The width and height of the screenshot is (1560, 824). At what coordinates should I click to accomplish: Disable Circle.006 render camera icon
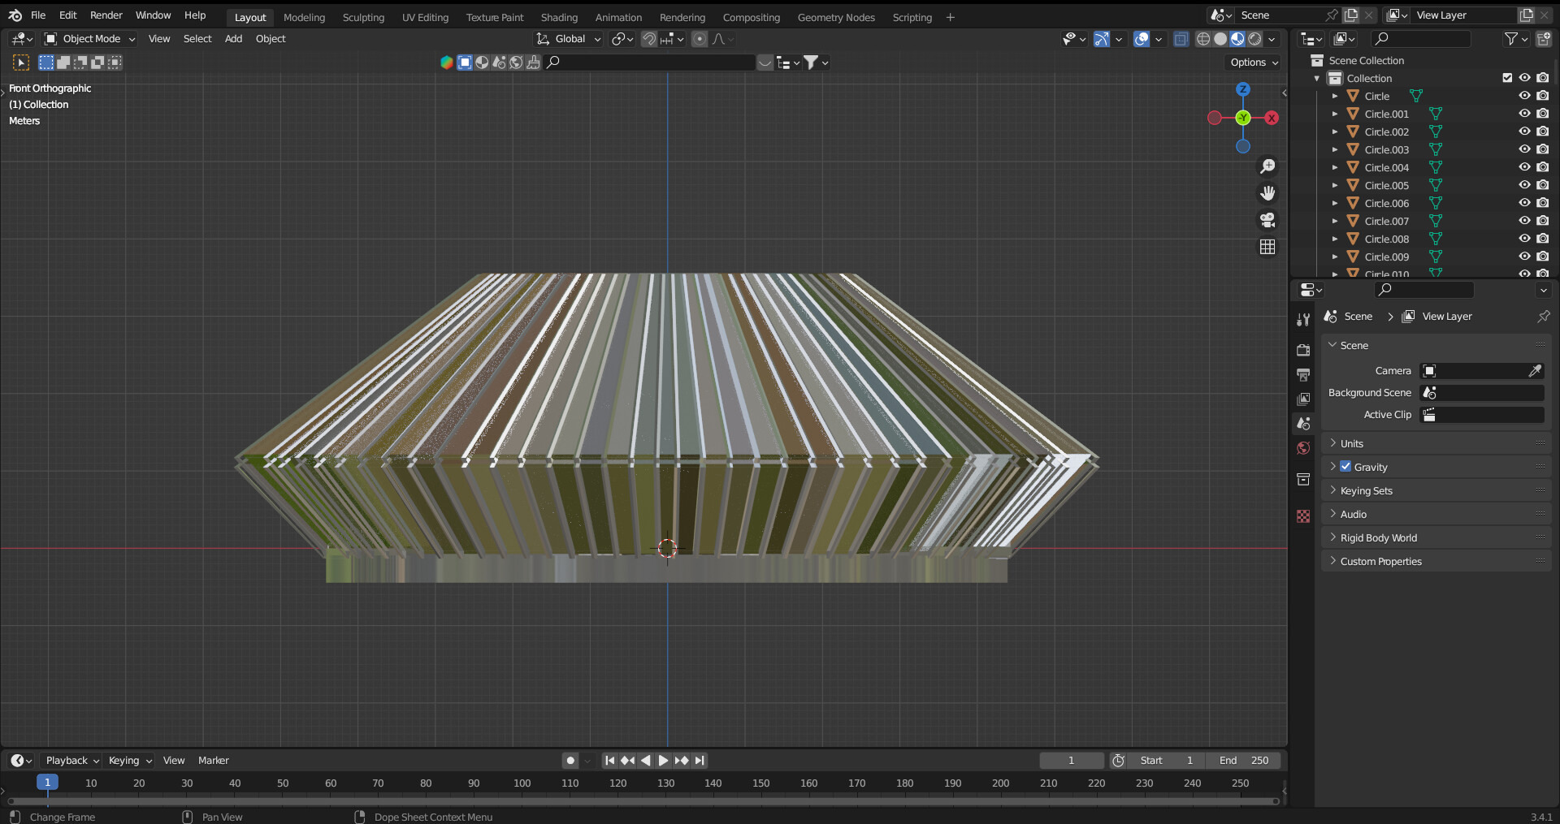[x=1543, y=203]
